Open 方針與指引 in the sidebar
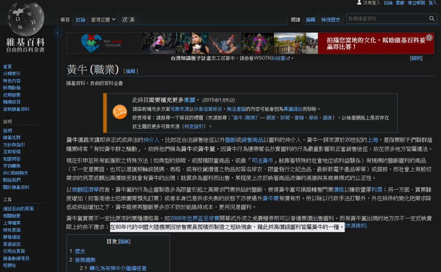The width and height of the screenshot is (441, 272). [x=14, y=145]
